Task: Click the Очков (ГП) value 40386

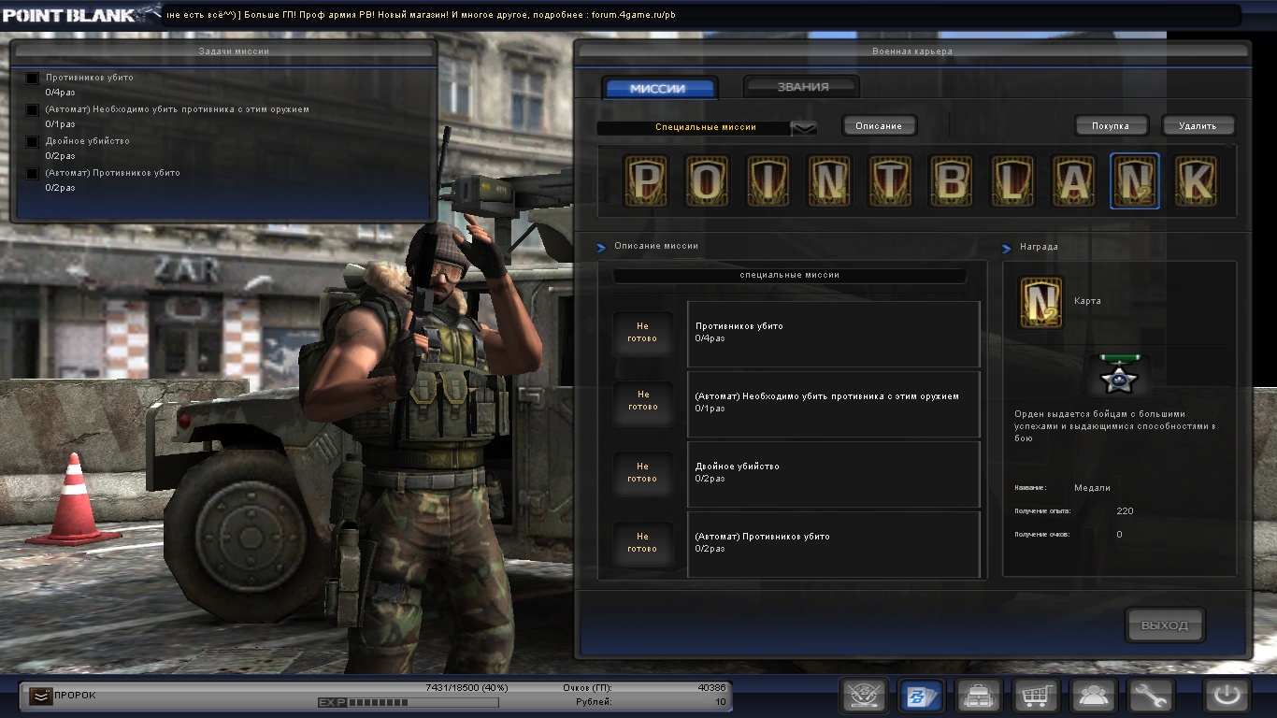Action: point(711,688)
